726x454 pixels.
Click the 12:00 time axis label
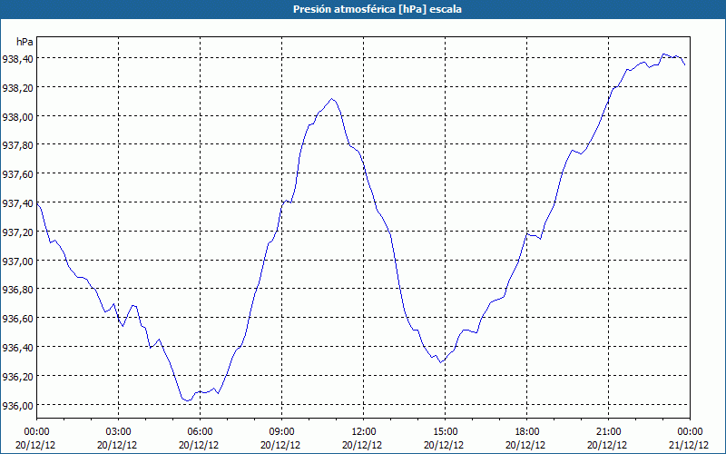click(x=364, y=432)
